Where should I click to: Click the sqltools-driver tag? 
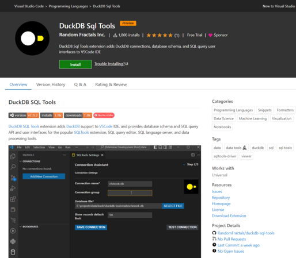coord(225,156)
